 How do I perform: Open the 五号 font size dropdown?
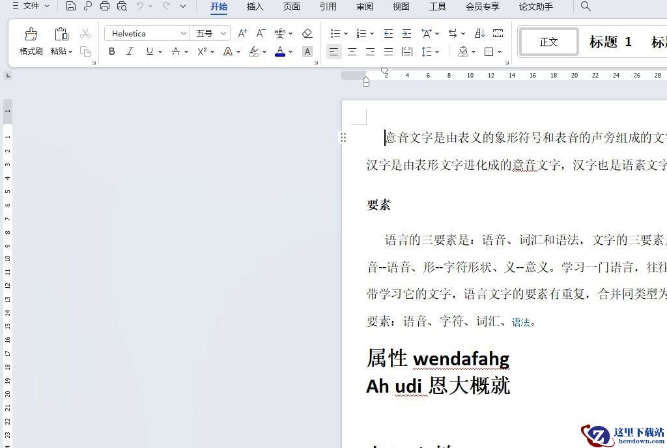(x=223, y=33)
